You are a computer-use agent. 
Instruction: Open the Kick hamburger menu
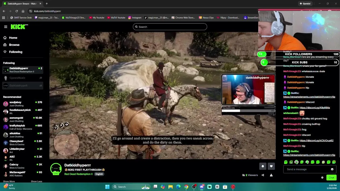[6, 27]
